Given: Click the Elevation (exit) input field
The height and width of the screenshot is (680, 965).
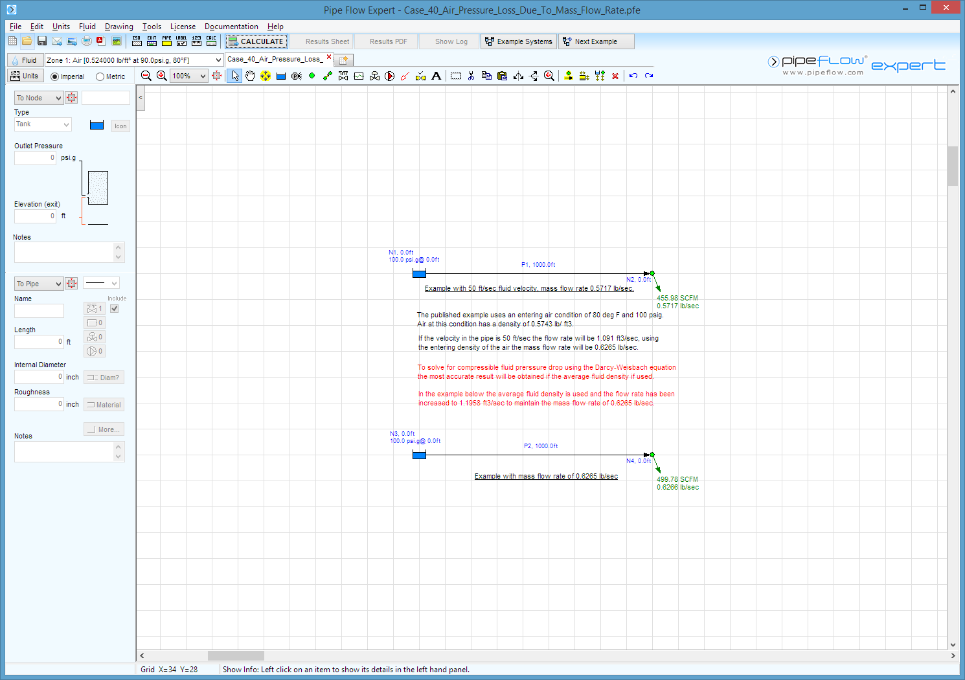Looking at the screenshot, I should 35,216.
